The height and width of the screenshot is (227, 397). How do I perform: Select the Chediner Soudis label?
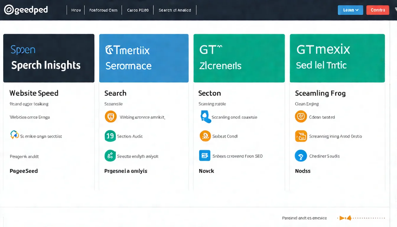pos(324,156)
